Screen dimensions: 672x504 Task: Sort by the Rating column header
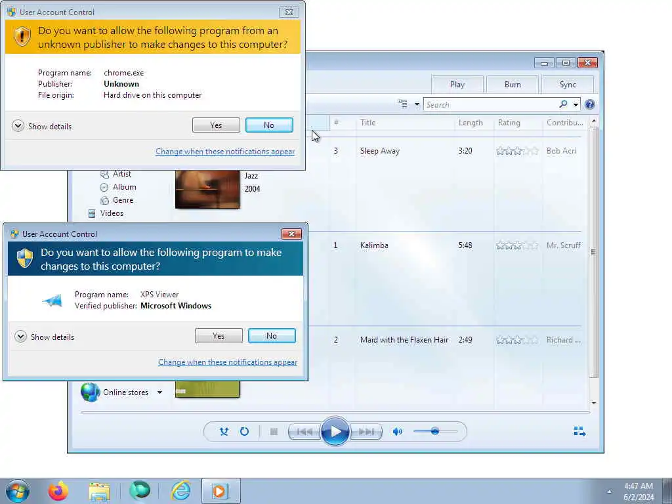[x=518, y=123]
